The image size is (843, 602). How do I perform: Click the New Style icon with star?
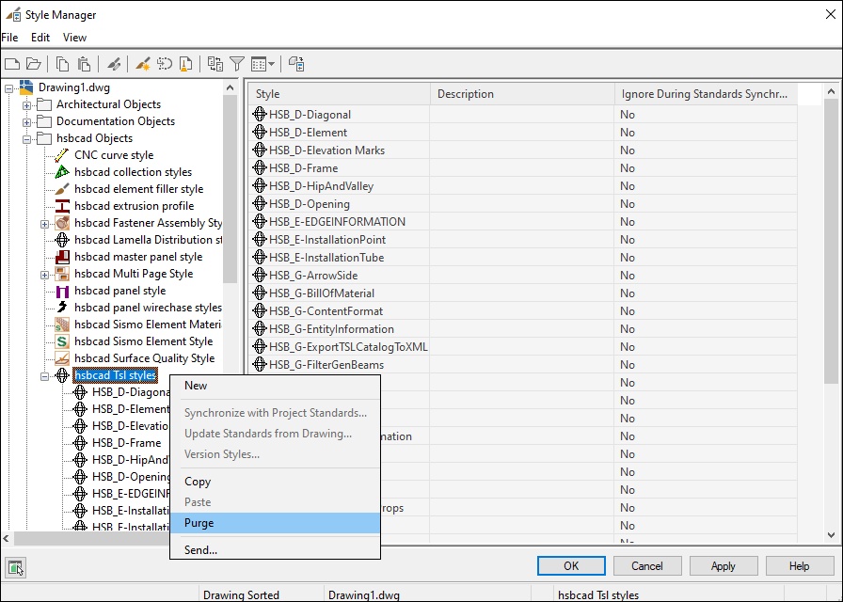coord(142,65)
